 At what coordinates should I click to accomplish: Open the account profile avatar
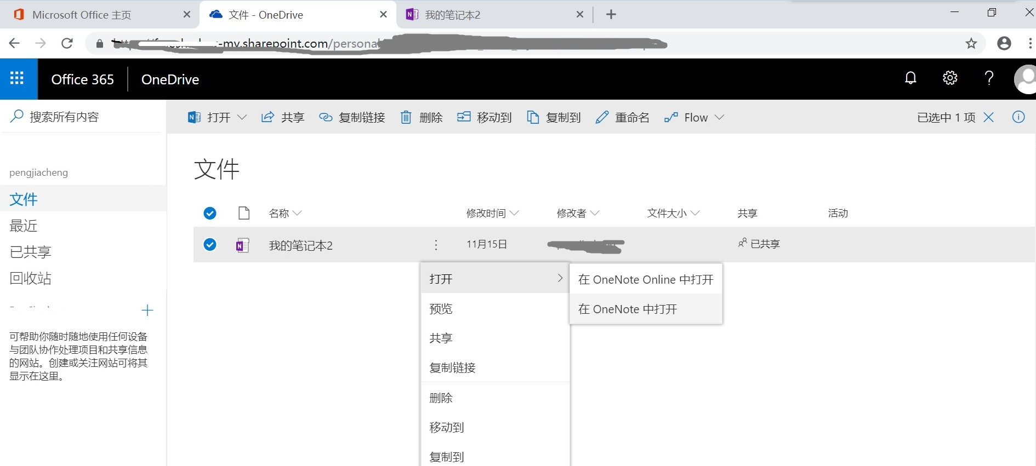coord(1025,79)
